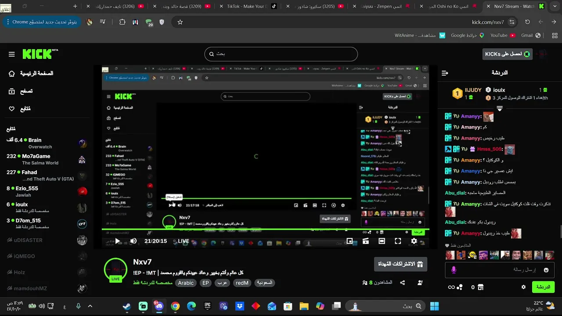The image size is (562, 316).
Task: Send message with the green chat button
Action: point(543,287)
